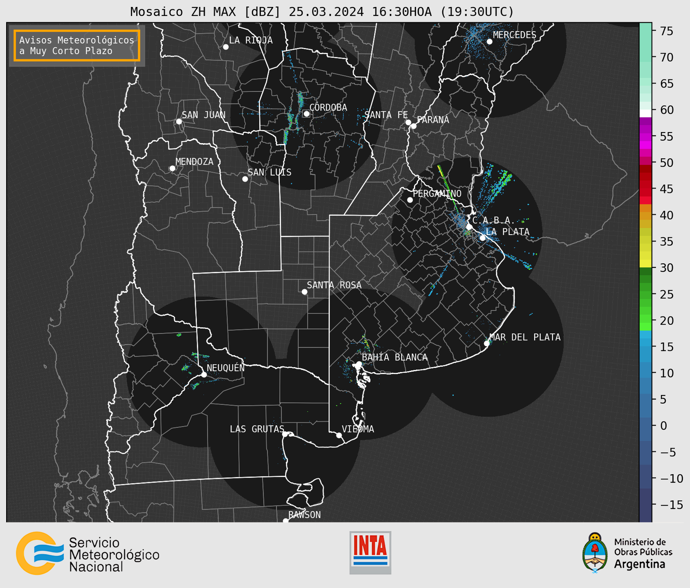690x588 pixels.
Task: Click the La Plata city marker dot
Action: (483, 238)
